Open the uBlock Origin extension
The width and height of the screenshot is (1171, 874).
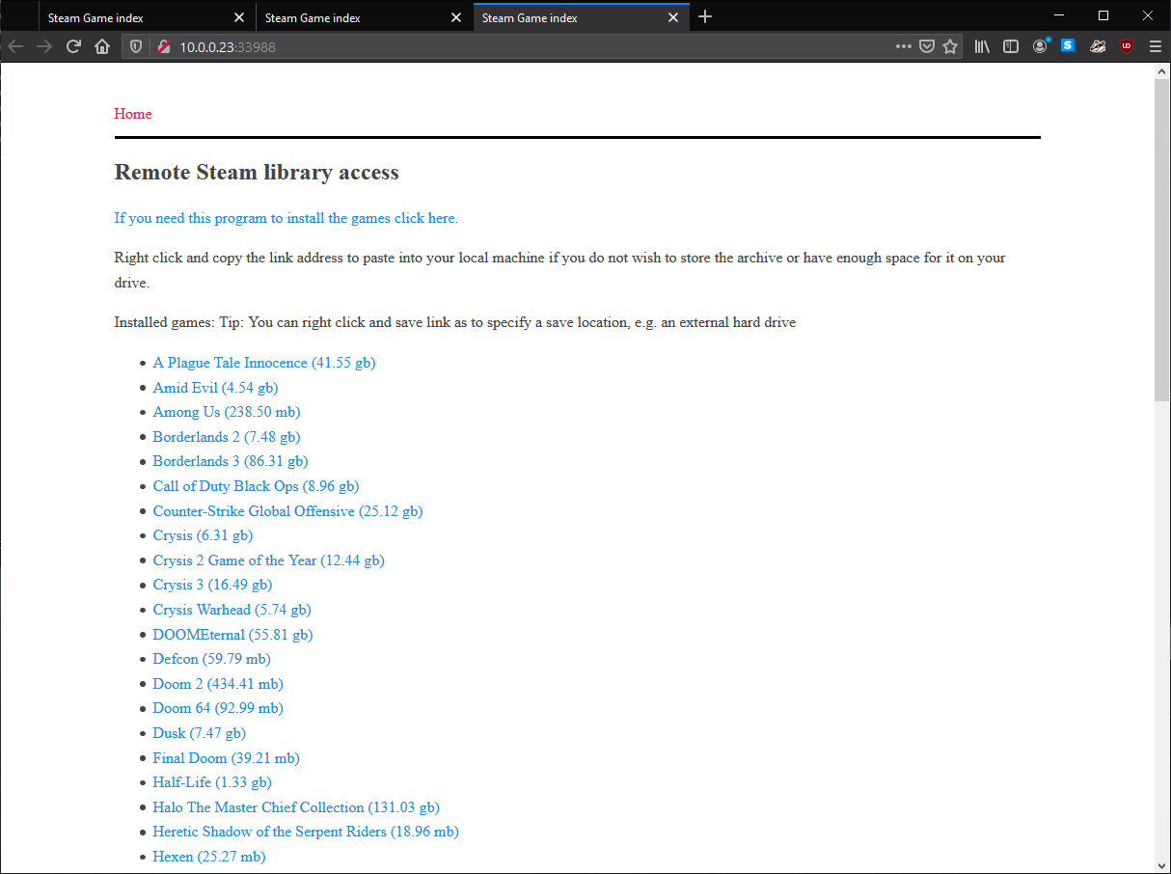click(1127, 46)
